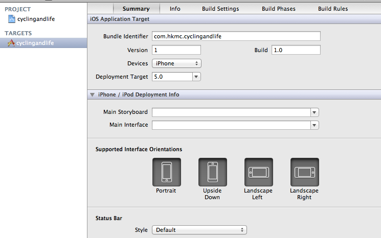Click the Version number field

click(176, 50)
